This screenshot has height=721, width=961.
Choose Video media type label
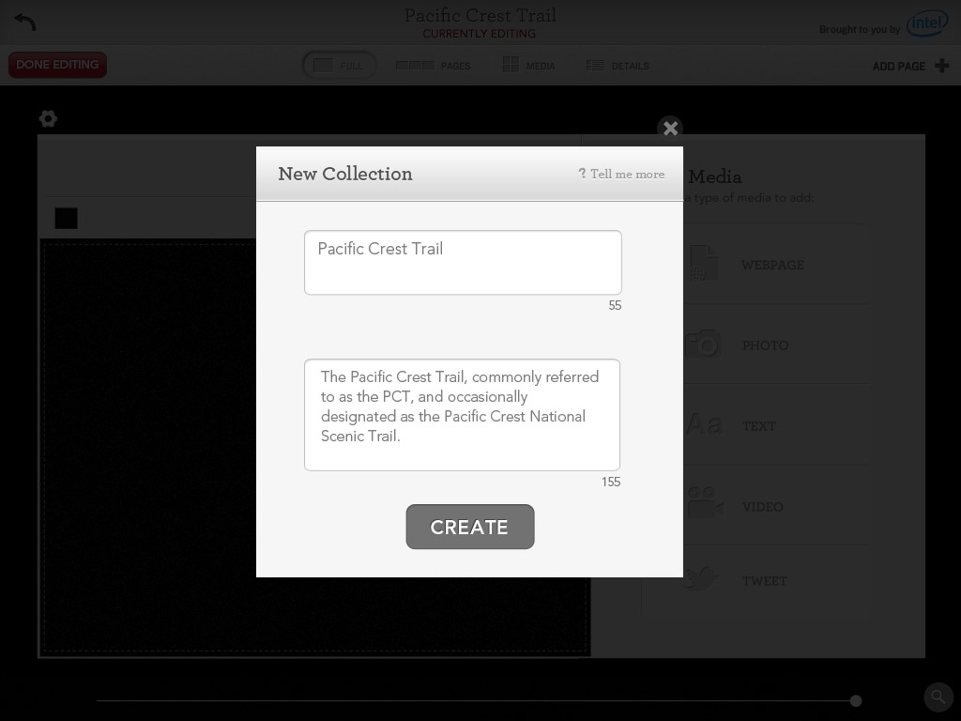tap(762, 507)
